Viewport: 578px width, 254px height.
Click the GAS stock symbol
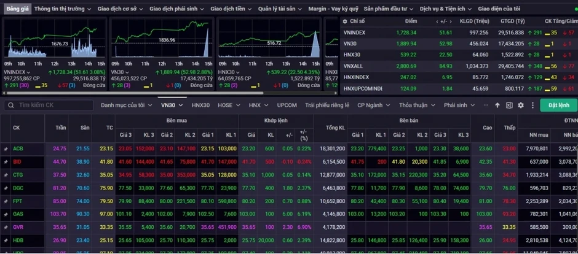[x=18, y=214]
